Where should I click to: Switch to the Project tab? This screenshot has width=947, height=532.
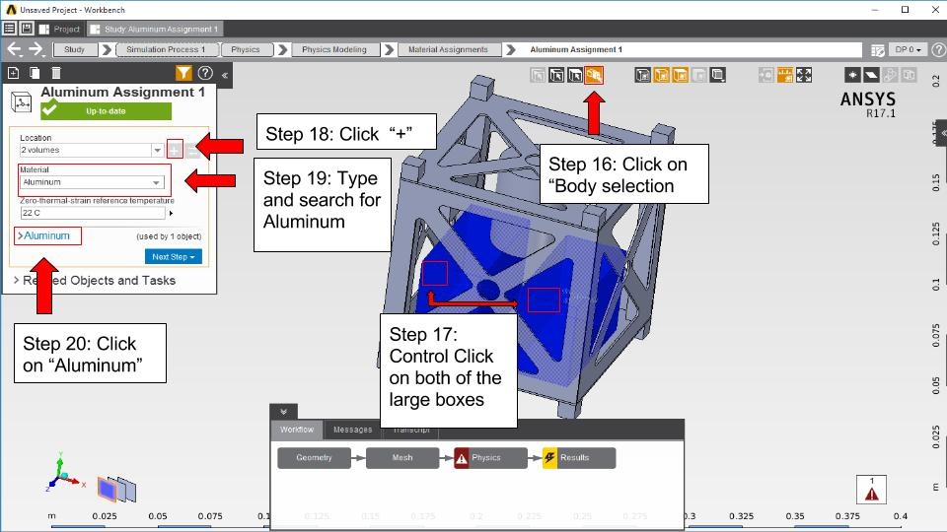[59, 29]
